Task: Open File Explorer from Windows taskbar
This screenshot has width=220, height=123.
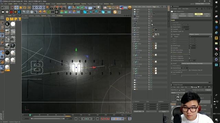Action: click(x=216, y=43)
